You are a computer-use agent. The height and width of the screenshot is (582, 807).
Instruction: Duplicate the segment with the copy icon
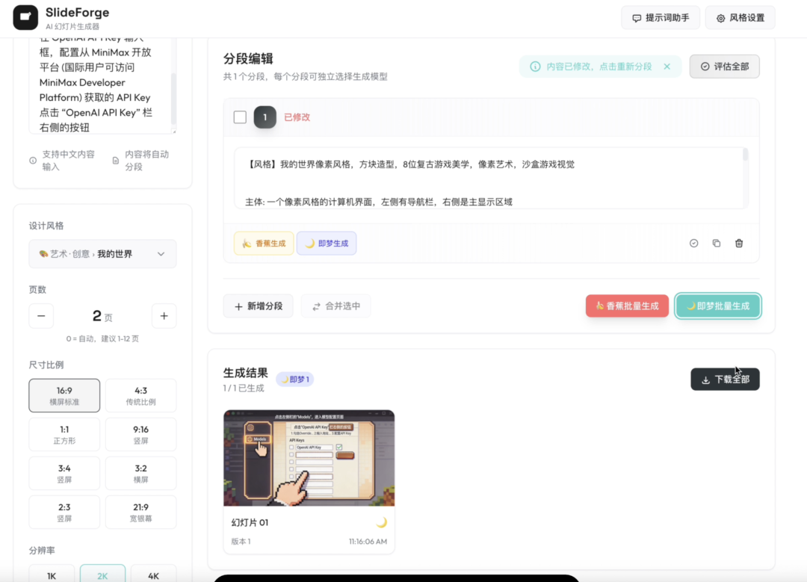pos(717,243)
